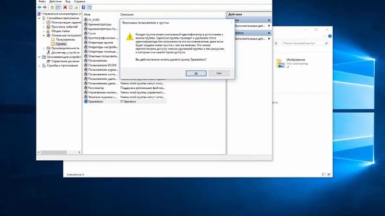Click the magnifier icon in Explorer search box
Viewport: 385px width, 216px height.
(326, 43)
